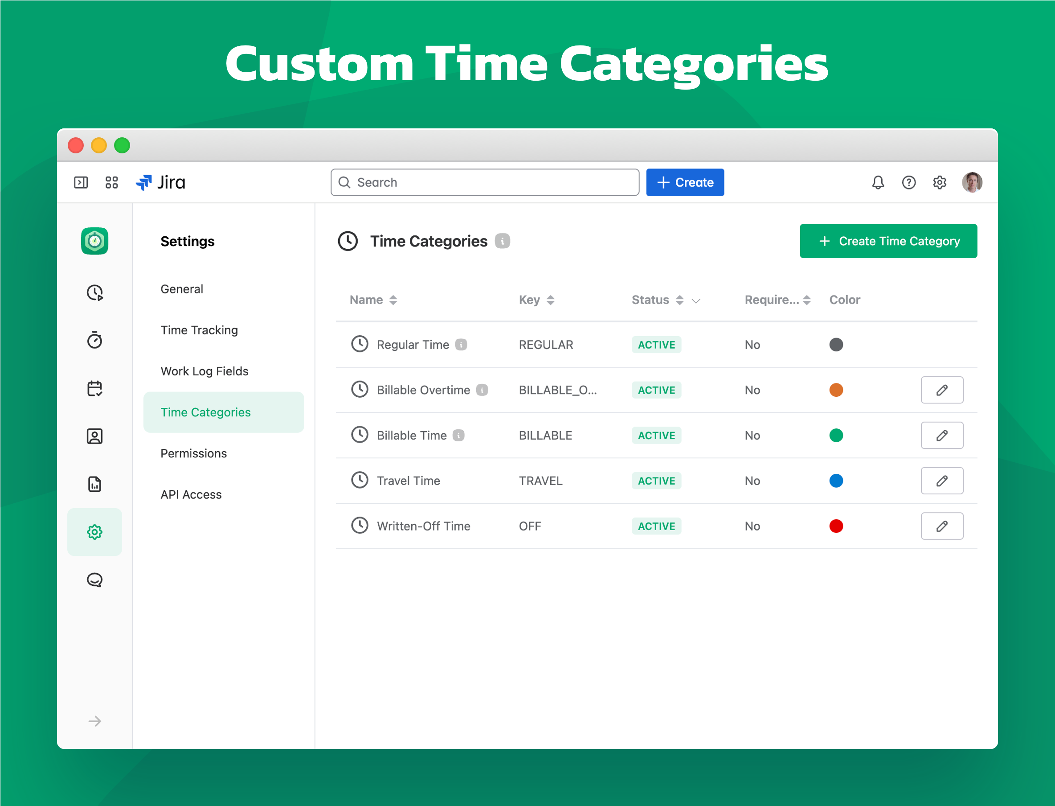Screen dimensions: 1055x806
Task: Click the blue Create button
Action: (685, 182)
